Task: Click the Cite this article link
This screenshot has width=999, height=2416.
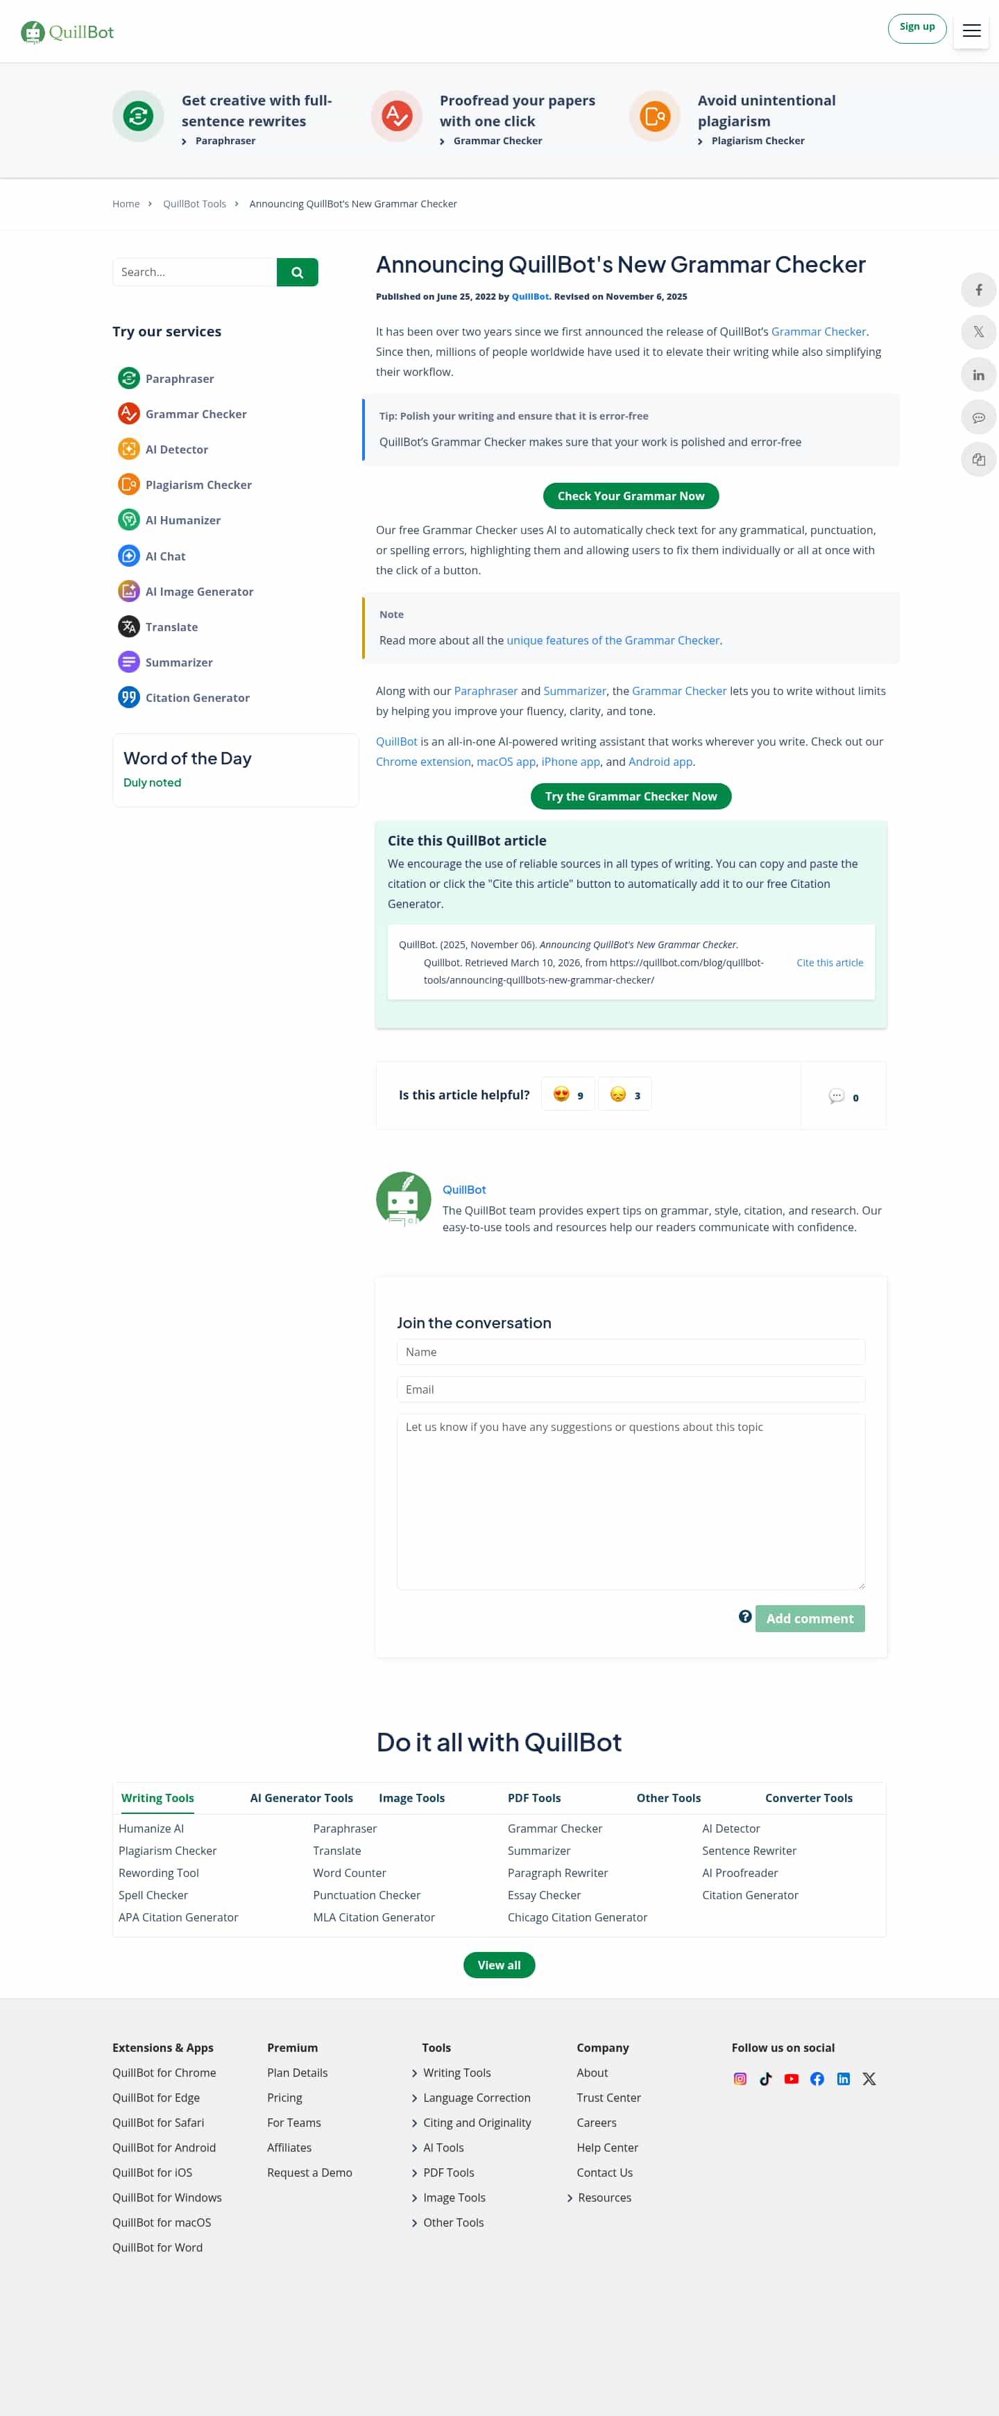Action: (829, 962)
